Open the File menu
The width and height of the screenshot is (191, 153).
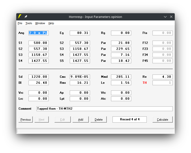[x=20, y=23]
